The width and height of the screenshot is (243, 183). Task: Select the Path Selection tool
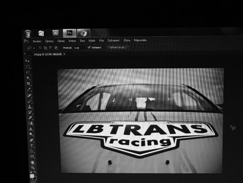32,151
